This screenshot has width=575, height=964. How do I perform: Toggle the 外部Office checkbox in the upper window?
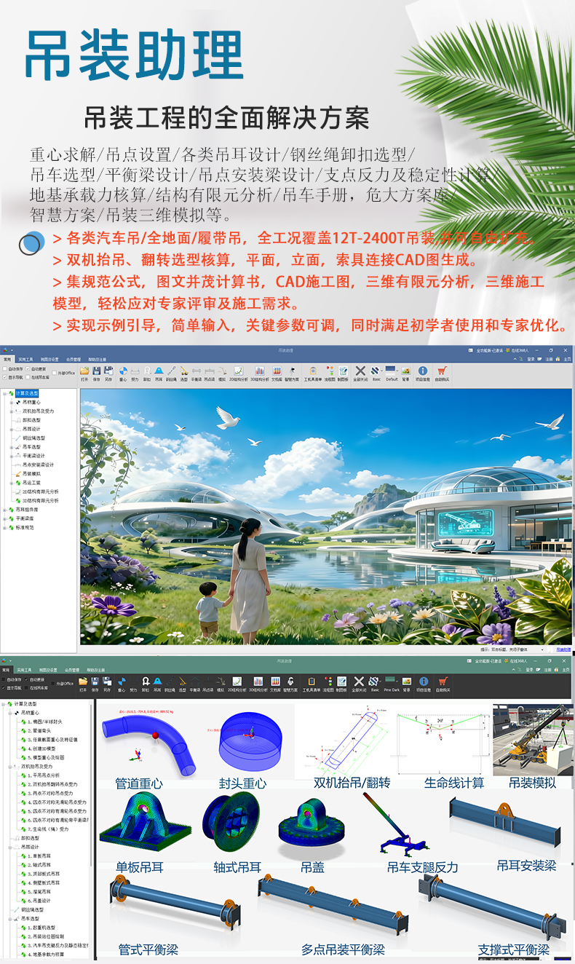pyautogui.click(x=55, y=373)
